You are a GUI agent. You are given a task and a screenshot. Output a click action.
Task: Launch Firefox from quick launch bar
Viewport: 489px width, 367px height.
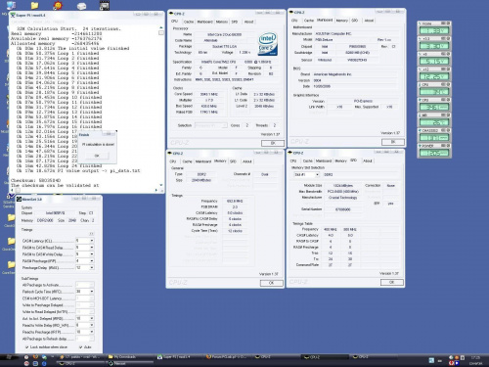(35, 357)
